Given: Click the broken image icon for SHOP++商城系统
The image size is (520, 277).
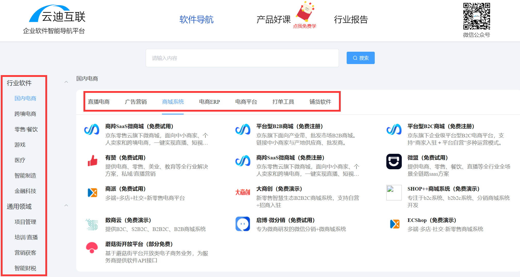Looking at the screenshot, I should [x=394, y=192].
